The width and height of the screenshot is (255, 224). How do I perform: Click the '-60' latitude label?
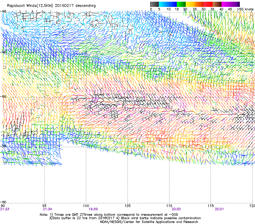coord(3,202)
